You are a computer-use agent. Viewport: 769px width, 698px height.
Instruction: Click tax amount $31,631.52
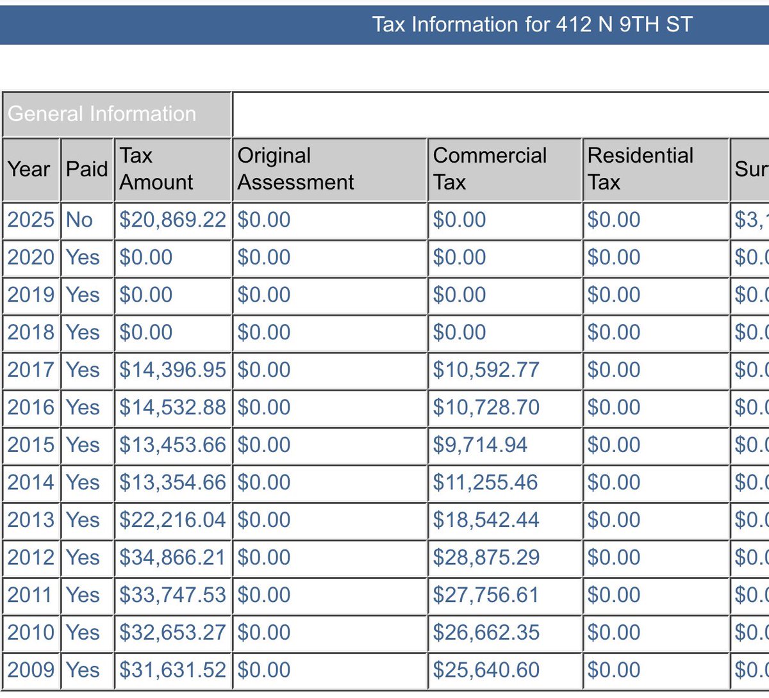(173, 670)
